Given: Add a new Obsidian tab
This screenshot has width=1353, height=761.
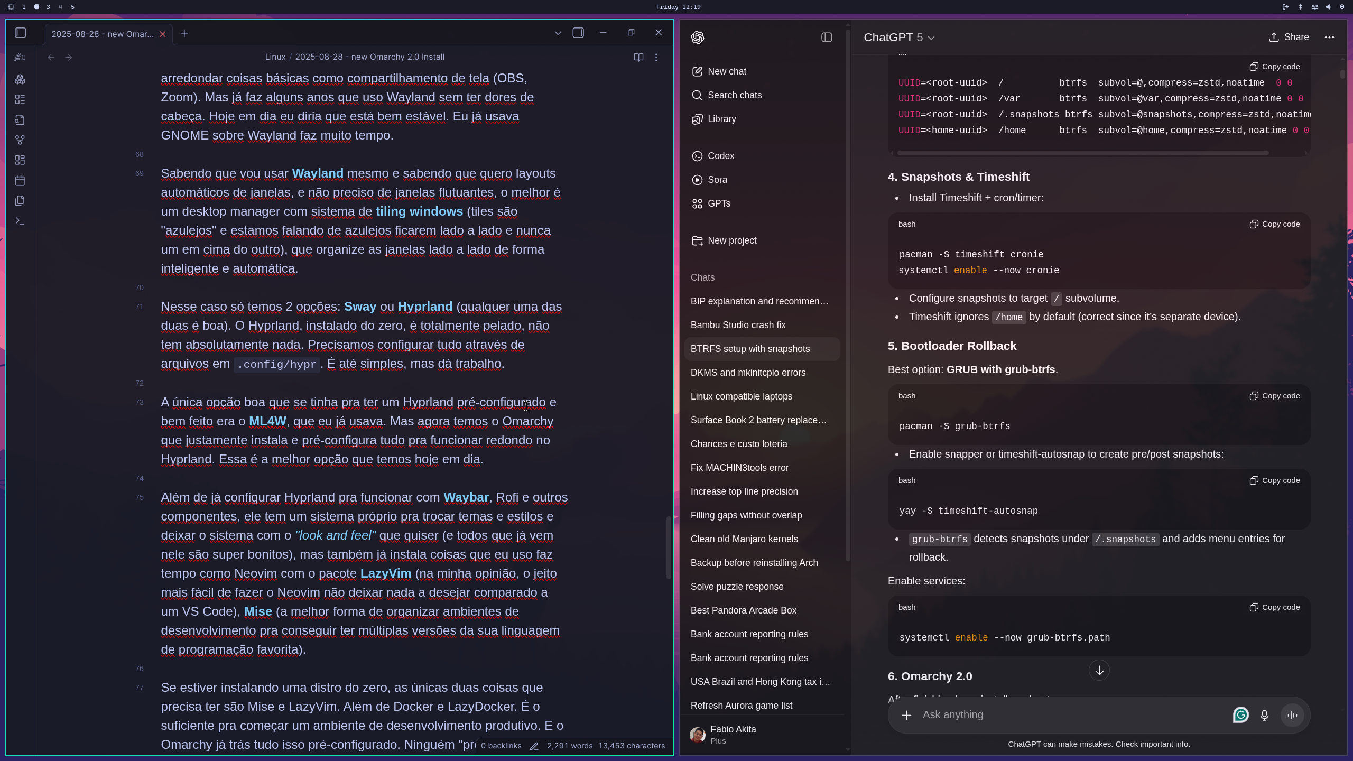Looking at the screenshot, I should (x=184, y=33).
